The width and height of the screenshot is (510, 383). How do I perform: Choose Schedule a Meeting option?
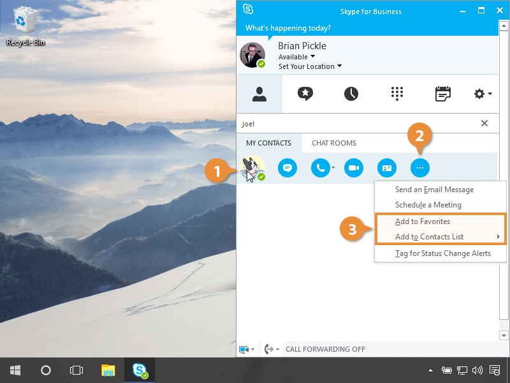pos(428,205)
